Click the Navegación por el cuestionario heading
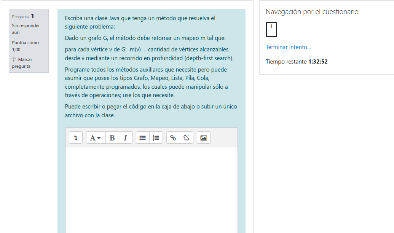 point(312,12)
